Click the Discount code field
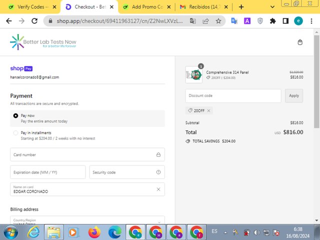Screen dimensions: 320x240 point(233,95)
